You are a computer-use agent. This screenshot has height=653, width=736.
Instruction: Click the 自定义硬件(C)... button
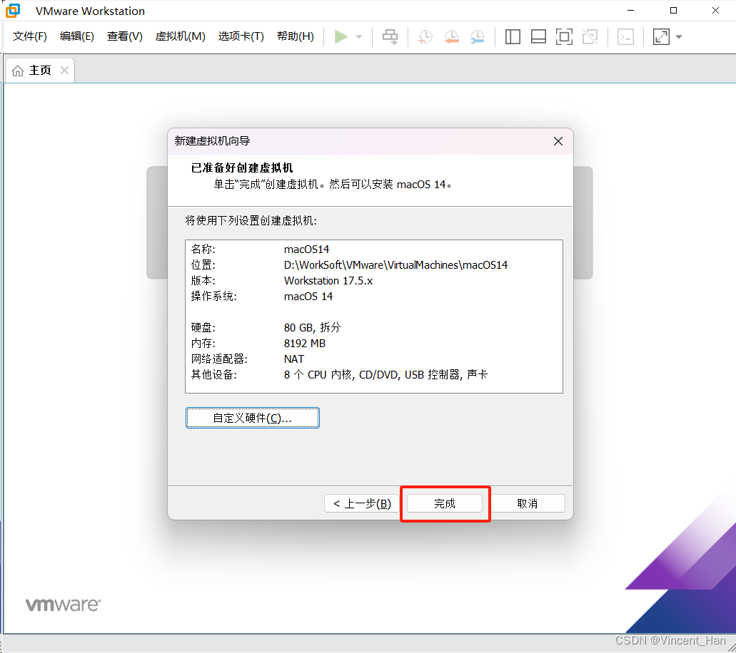[253, 418]
